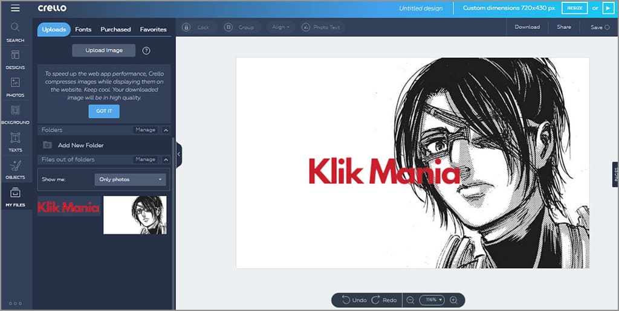
Task: Click the three dots at sidebar bottom
Action: [x=15, y=304]
